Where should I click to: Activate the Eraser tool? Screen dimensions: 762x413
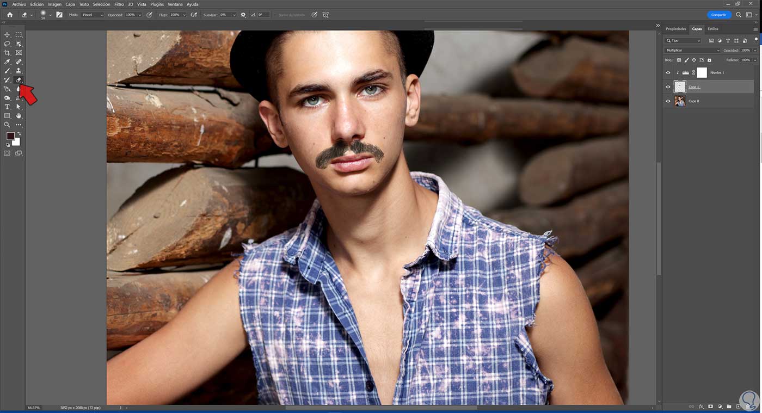click(19, 79)
